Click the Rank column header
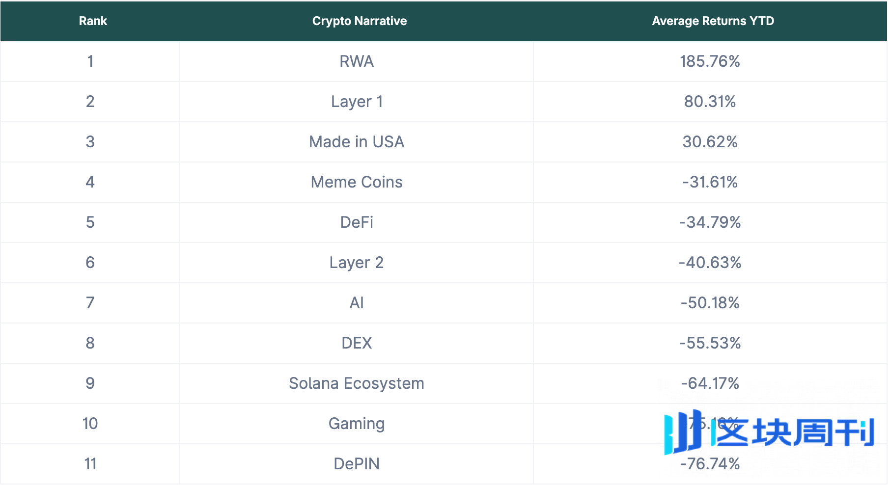Screen dimensions: 890x485 tap(93, 21)
